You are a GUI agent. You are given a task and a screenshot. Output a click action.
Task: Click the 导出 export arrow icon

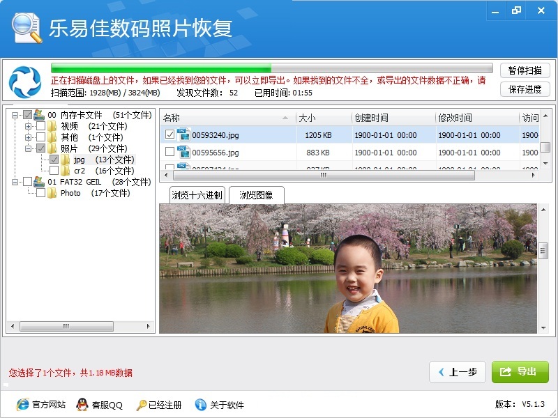point(504,372)
